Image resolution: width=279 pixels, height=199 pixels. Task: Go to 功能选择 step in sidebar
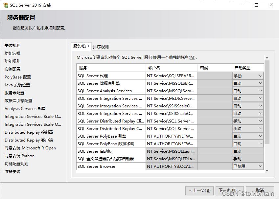(12, 53)
